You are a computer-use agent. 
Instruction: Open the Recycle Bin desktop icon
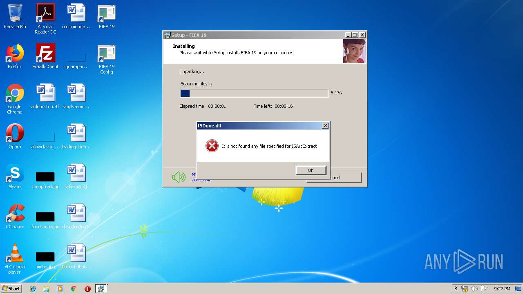(15, 17)
